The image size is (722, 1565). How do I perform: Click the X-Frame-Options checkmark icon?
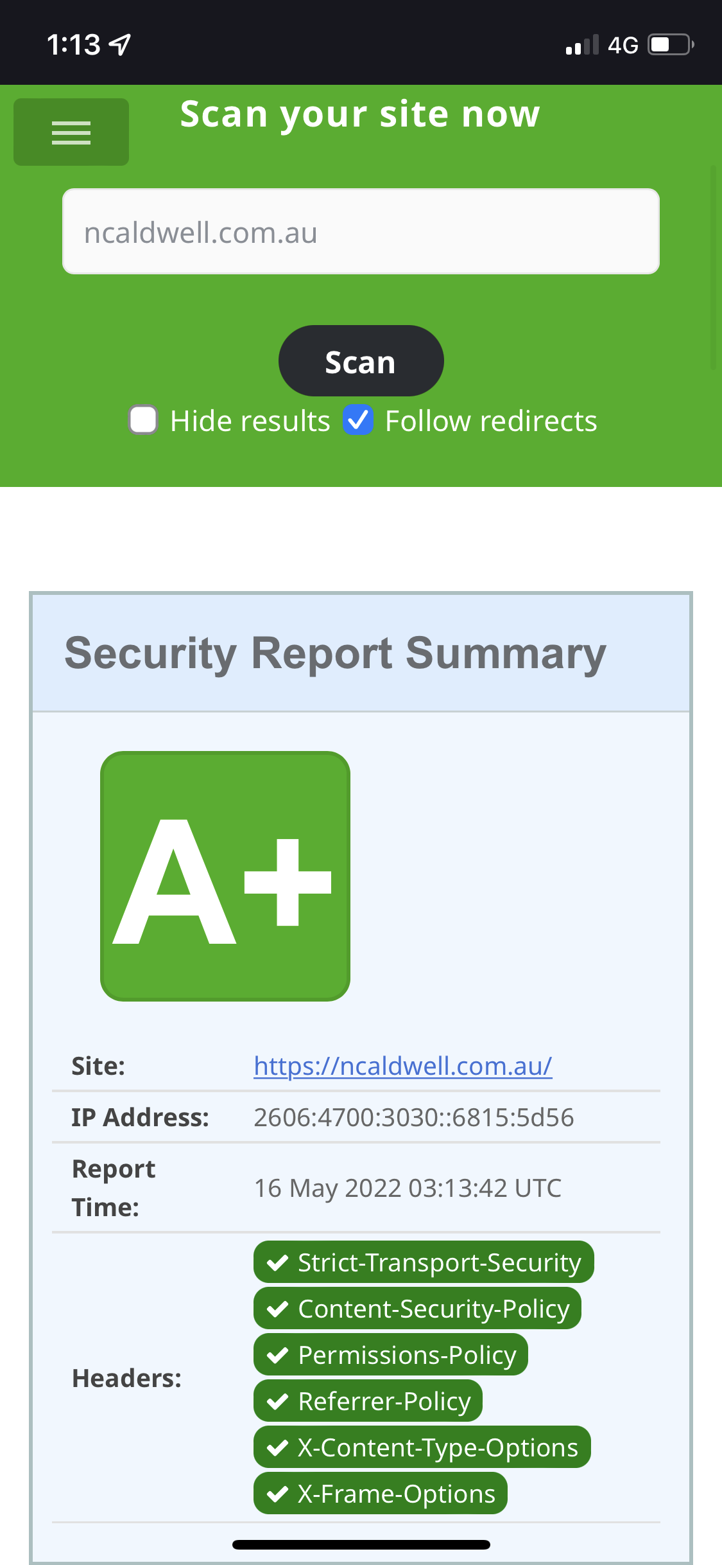(x=277, y=1494)
